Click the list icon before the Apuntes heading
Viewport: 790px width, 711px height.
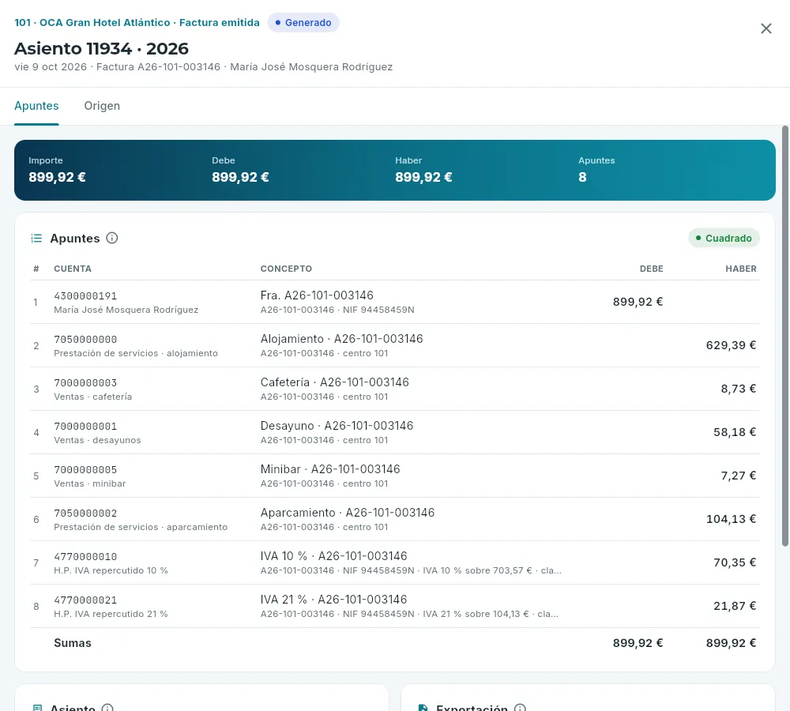36,238
